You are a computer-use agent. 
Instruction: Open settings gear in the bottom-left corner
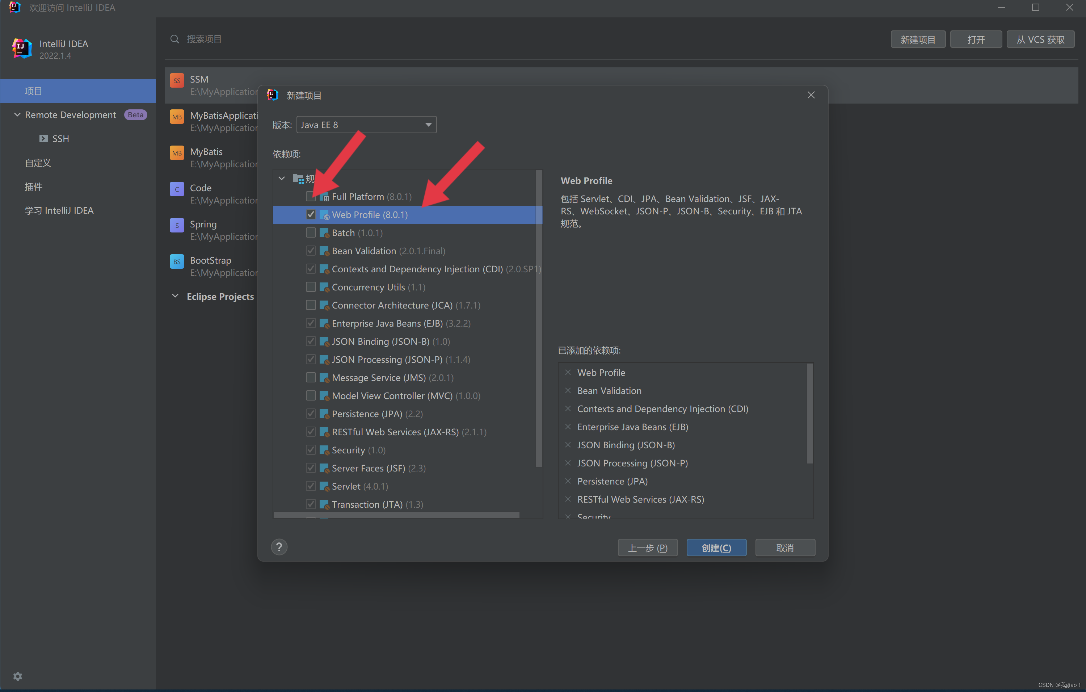pyautogui.click(x=18, y=676)
